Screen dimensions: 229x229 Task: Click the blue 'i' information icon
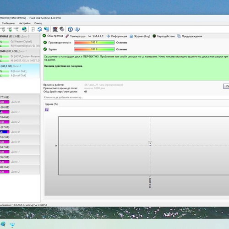tap(77, 29)
